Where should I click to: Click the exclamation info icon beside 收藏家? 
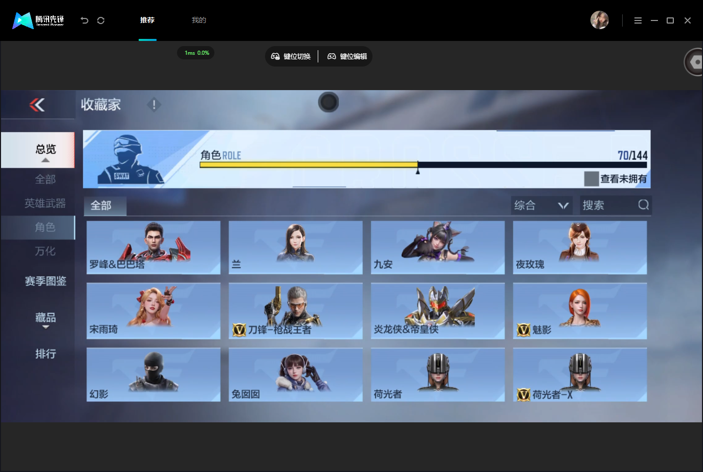pos(154,104)
